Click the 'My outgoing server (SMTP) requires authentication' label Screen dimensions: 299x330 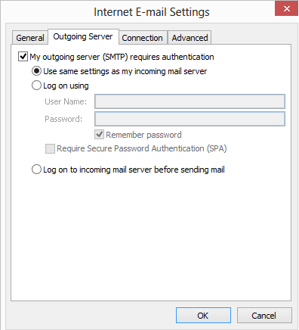(x=122, y=57)
